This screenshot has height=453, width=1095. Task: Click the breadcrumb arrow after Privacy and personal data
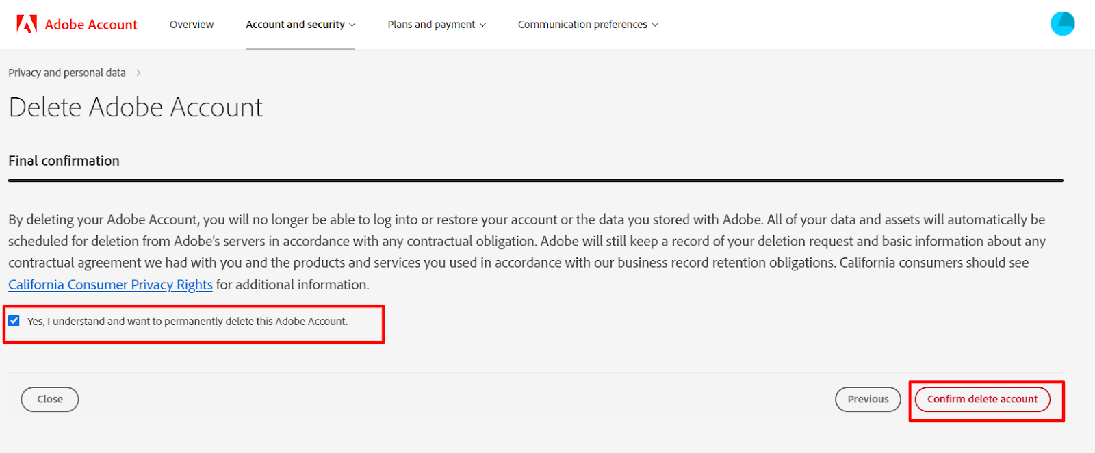pos(138,73)
